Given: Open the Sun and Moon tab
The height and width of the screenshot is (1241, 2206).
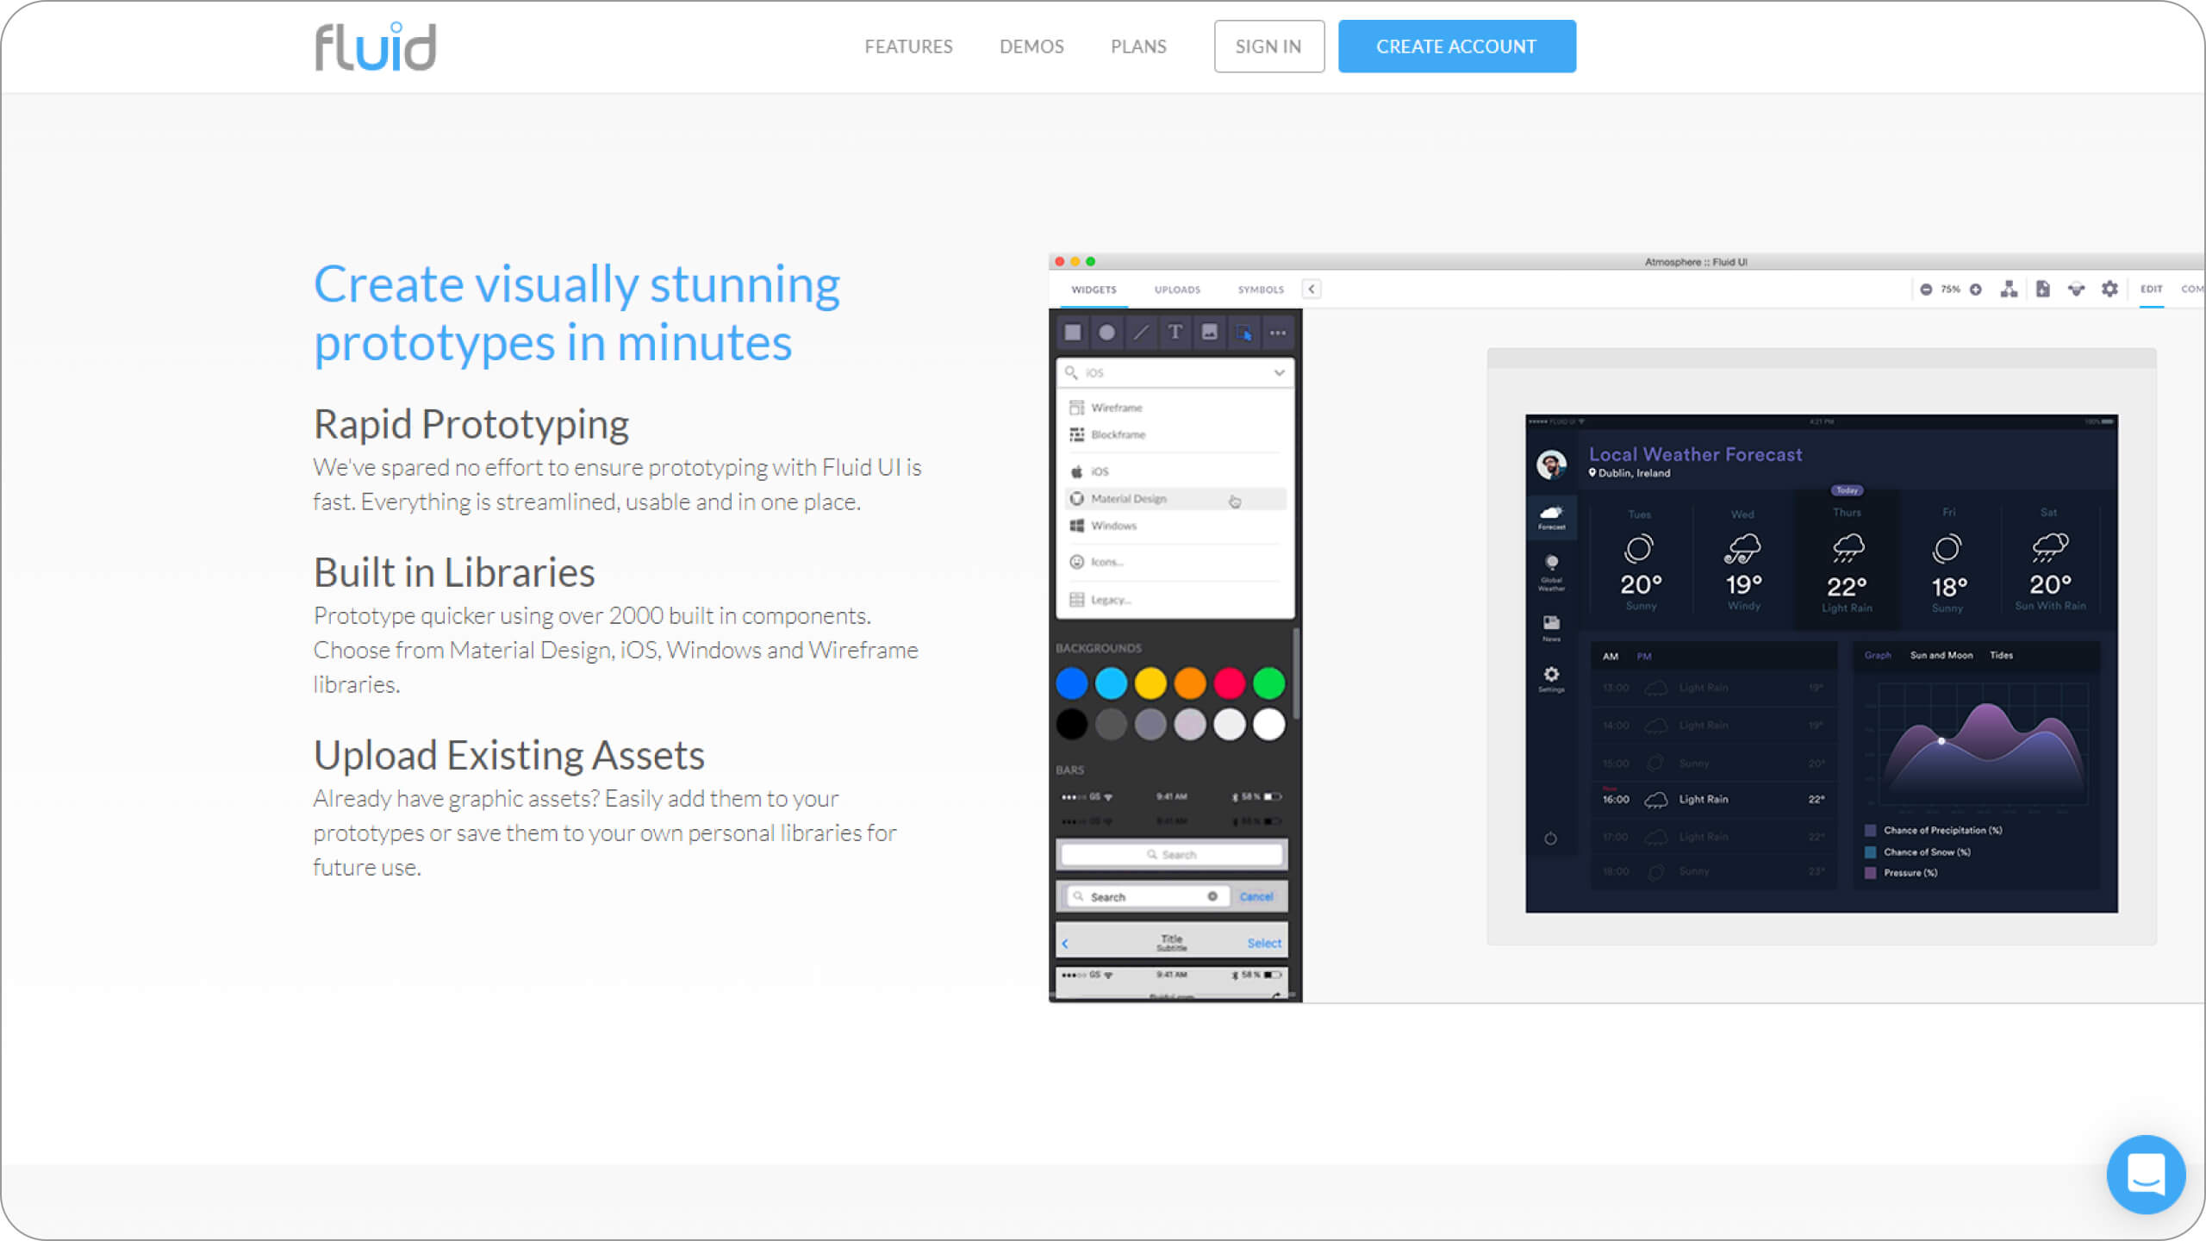Looking at the screenshot, I should [x=1941, y=656].
